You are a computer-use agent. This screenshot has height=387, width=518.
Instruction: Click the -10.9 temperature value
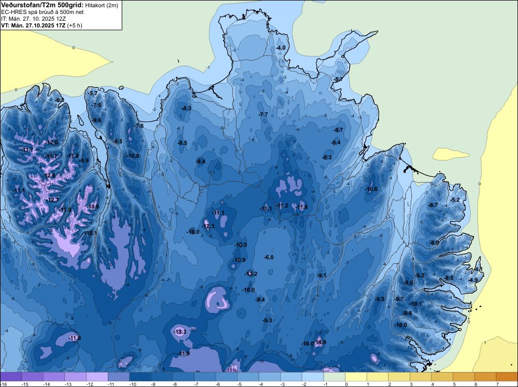pyautogui.click(x=239, y=260)
